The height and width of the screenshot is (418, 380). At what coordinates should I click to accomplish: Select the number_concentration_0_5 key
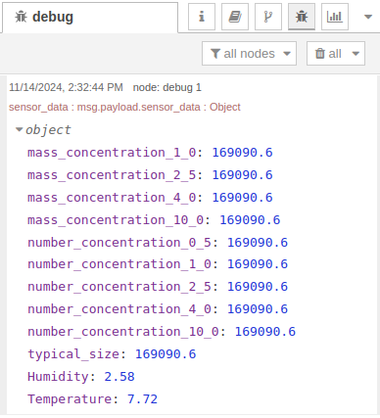click(119, 243)
